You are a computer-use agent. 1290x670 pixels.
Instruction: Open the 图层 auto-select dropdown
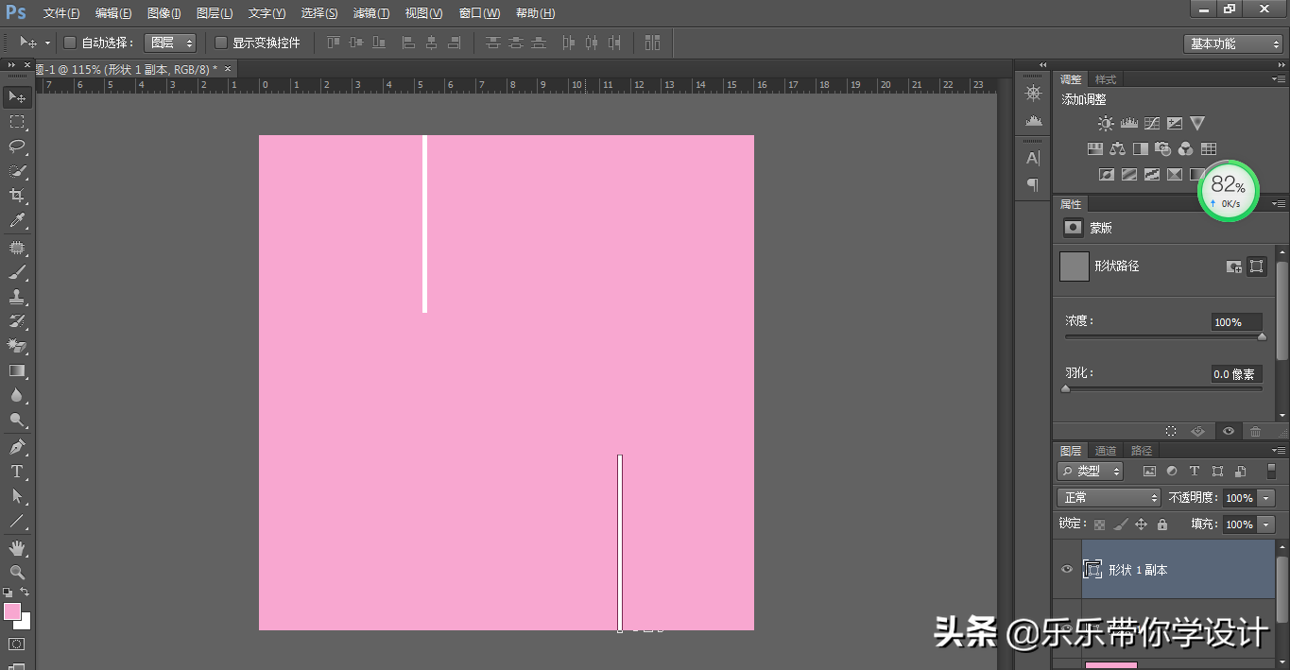tap(171, 43)
